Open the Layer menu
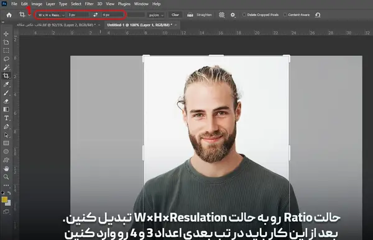This screenshot has height=240, width=373. click(50, 4)
